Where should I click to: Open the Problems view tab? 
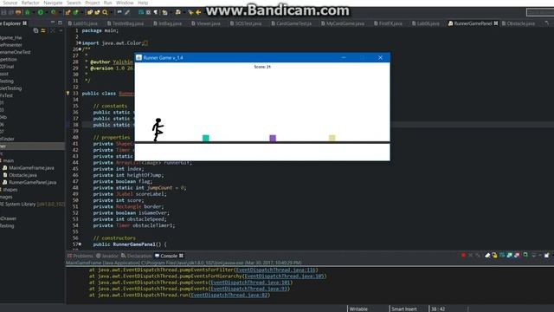[x=81, y=256]
